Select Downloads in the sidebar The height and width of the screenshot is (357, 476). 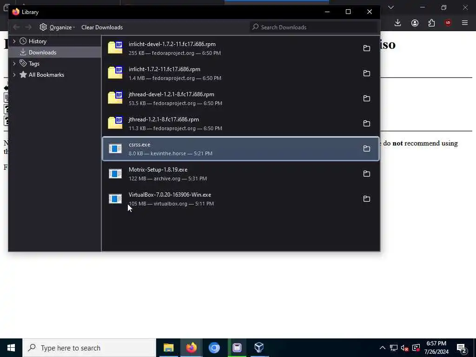(x=42, y=52)
